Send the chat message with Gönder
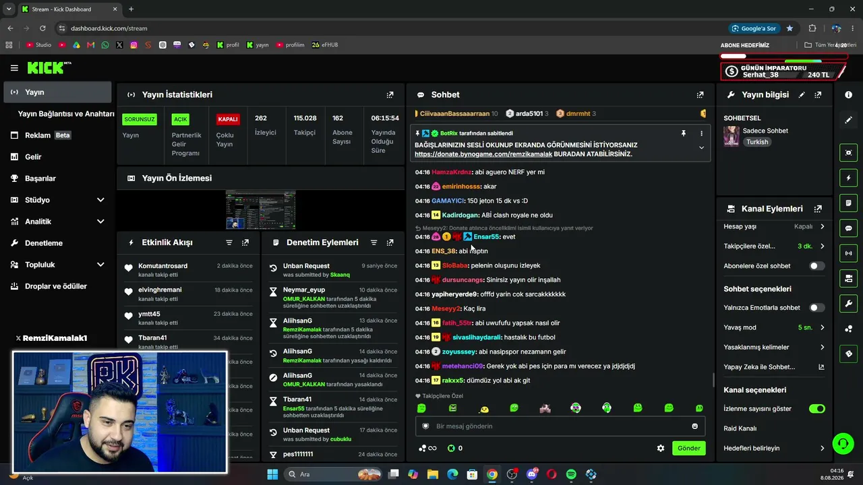Screen dimensions: 863x485 point(689,448)
